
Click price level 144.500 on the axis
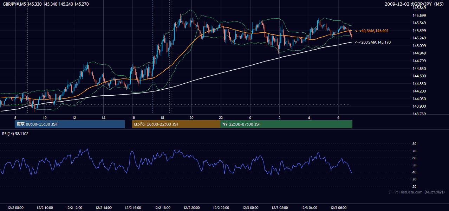[x=419, y=76]
